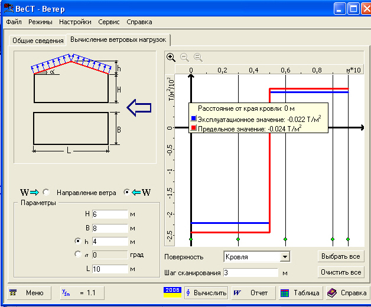Click the Расстояние от края кровли tooltip text

click(x=246, y=108)
